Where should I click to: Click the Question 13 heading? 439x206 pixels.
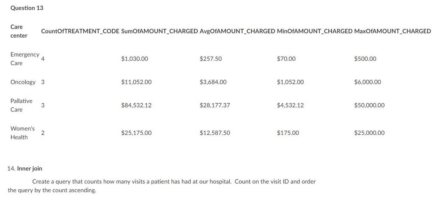[27, 8]
